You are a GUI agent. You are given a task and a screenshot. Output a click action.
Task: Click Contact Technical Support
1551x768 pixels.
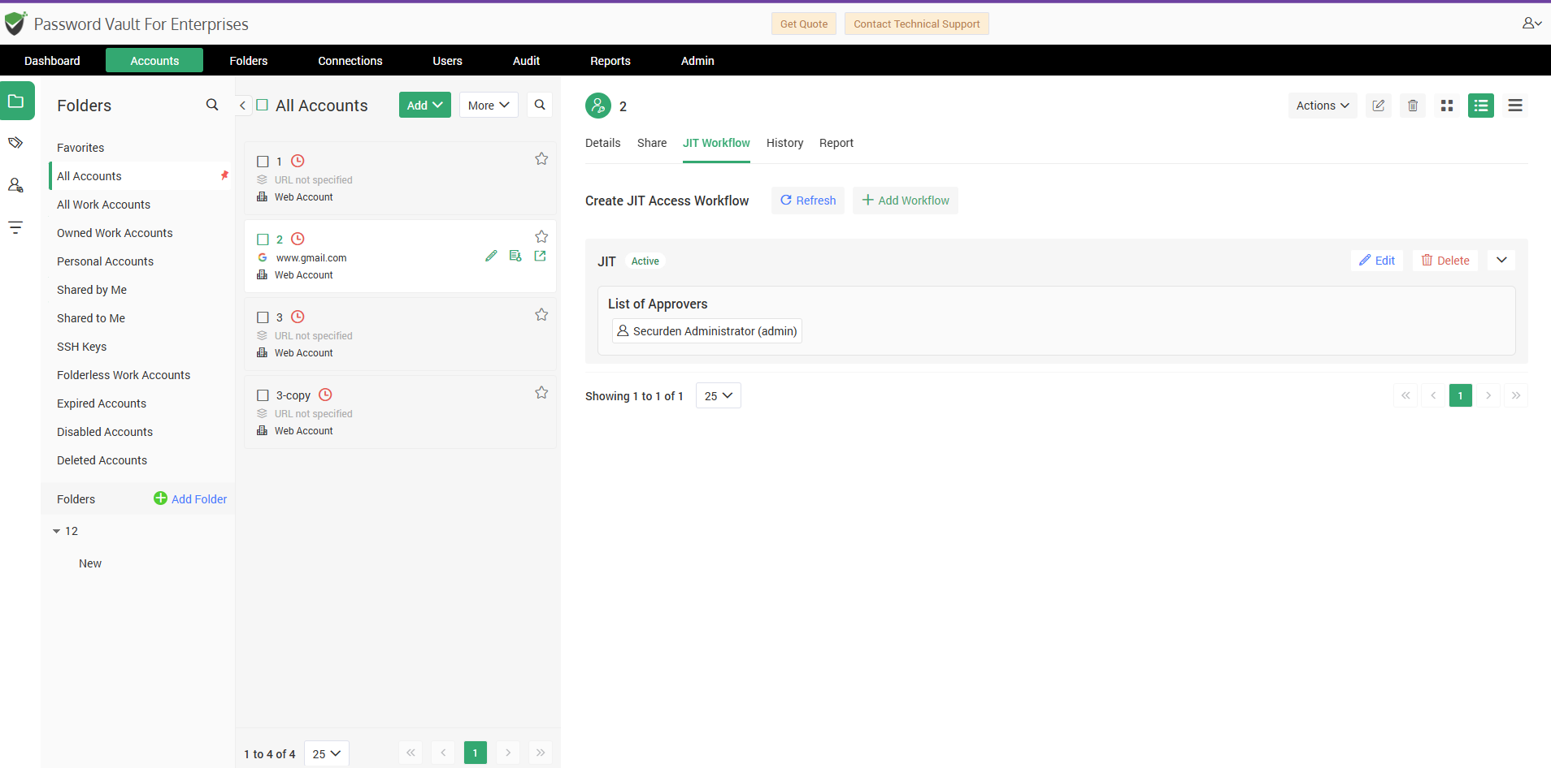tap(917, 24)
